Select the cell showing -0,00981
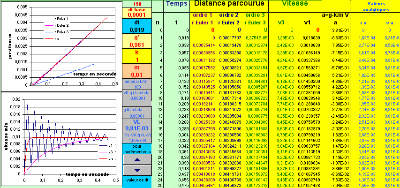 click(137, 98)
